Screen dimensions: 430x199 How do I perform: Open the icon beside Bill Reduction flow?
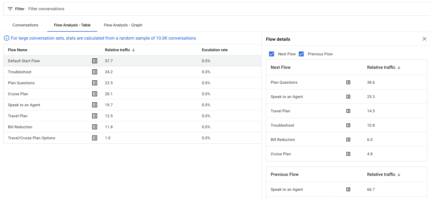pos(95,127)
